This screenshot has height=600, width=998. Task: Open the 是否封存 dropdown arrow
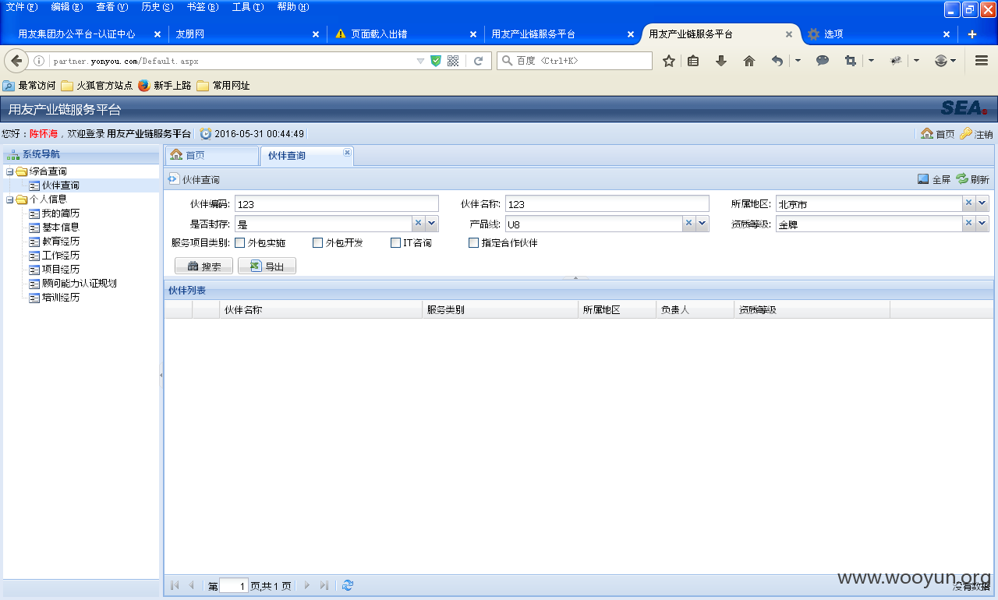[x=432, y=224]
